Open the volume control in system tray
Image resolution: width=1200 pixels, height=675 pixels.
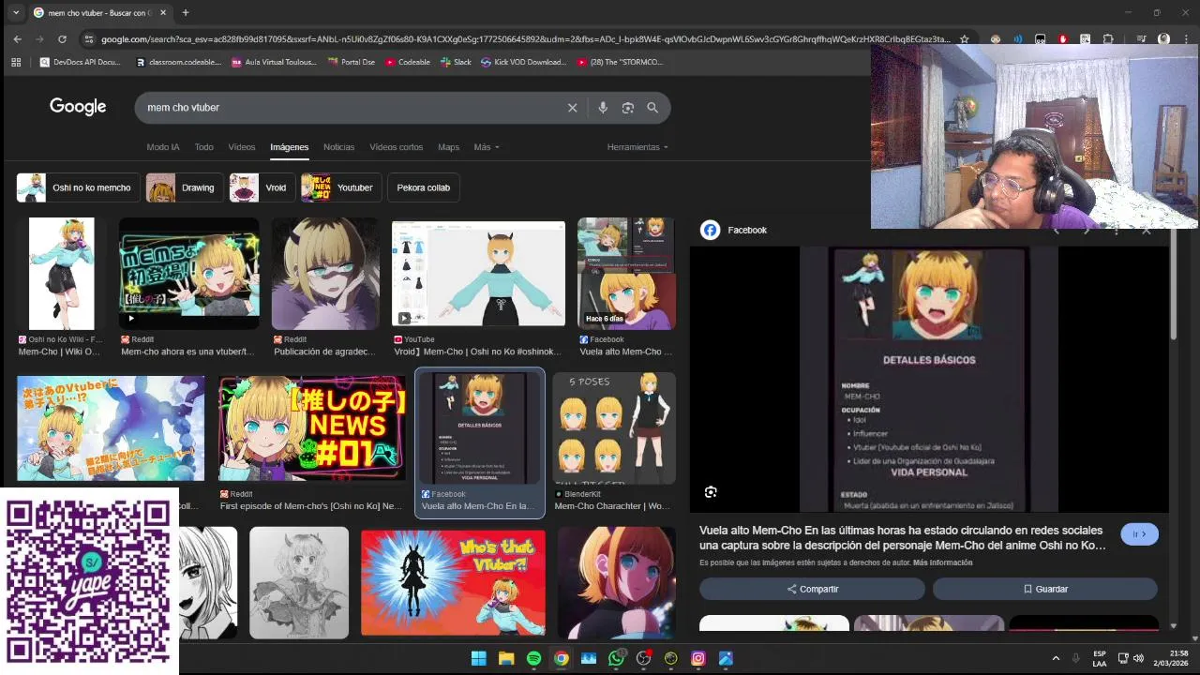[x=1138, y=658]
